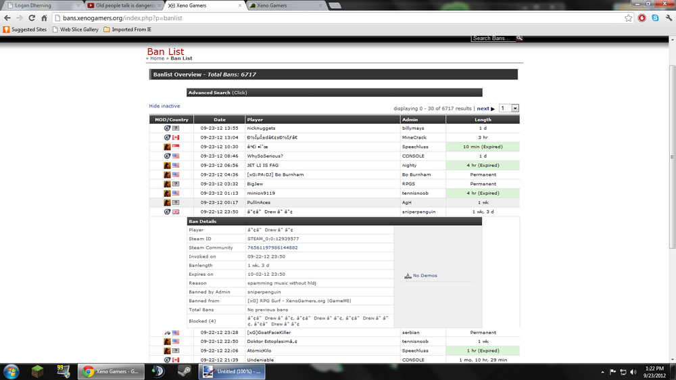Click the '10 min (Expired)' length cell
The height and width of the screenshot is (380, 676).
click(x=483, y=147)
